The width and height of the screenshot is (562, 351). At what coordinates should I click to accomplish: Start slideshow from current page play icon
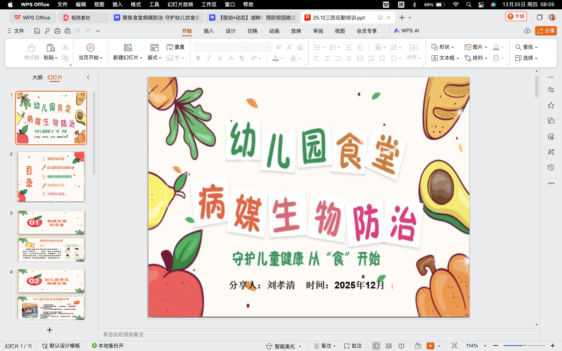91,47
